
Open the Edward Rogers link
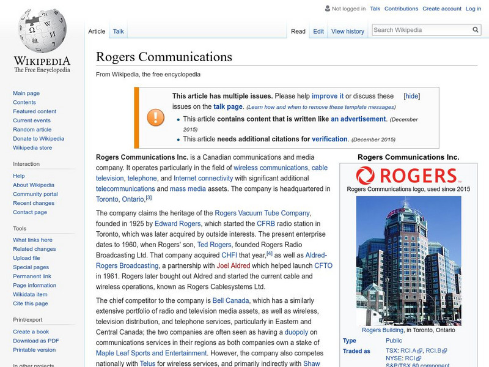(178, 224)
